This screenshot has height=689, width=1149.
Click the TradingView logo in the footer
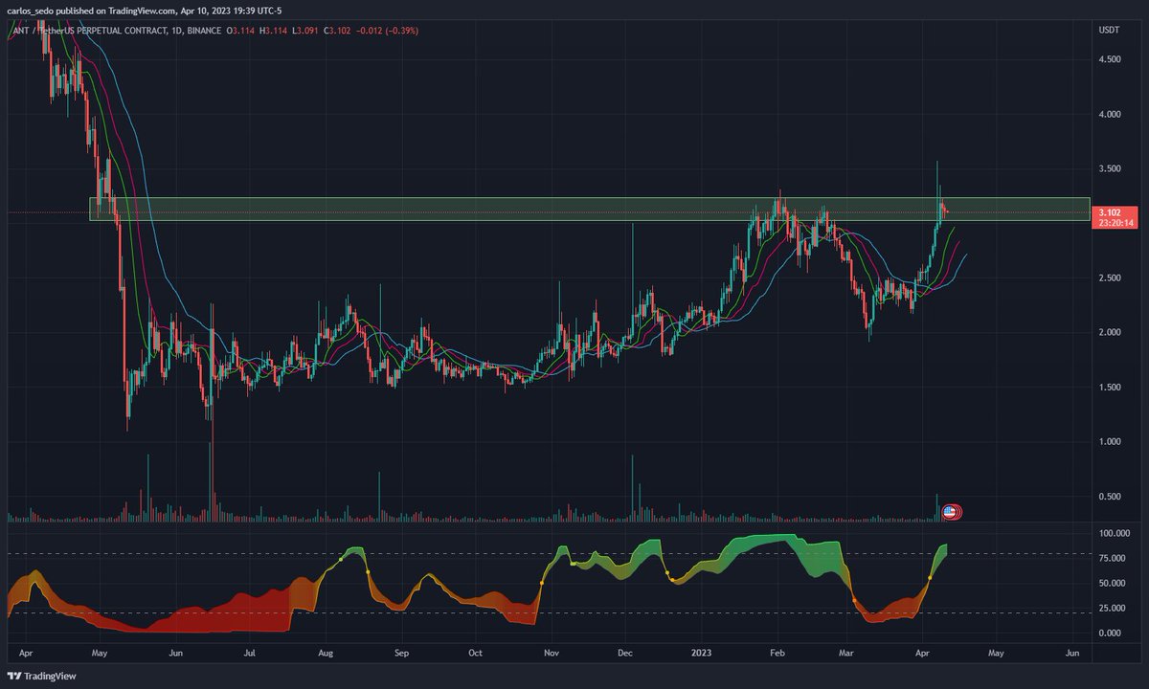point(41,676)
